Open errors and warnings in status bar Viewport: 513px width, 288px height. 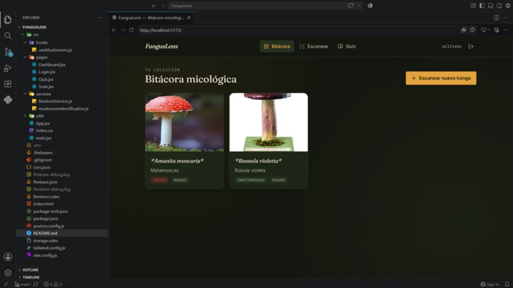click(x=53, y=284)
